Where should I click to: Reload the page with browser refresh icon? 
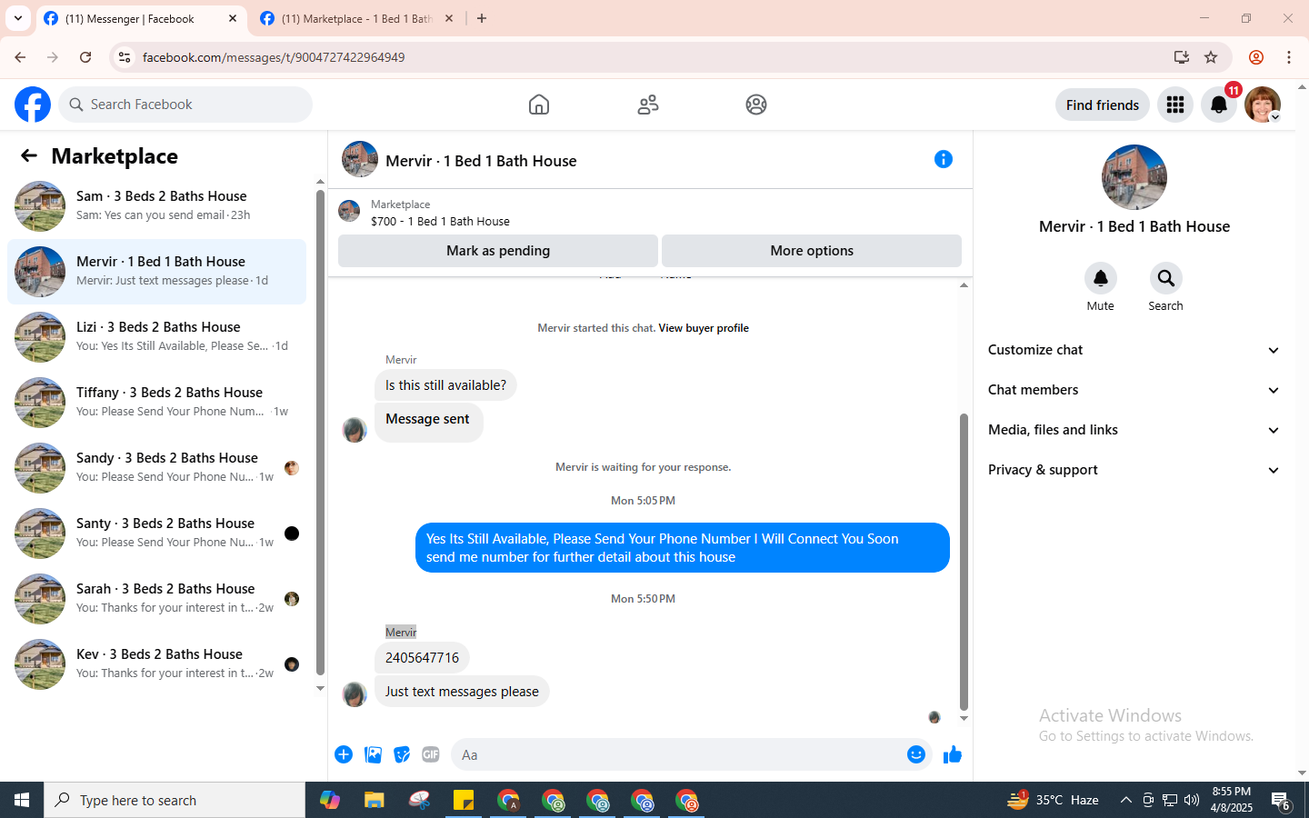pos(85,57)
